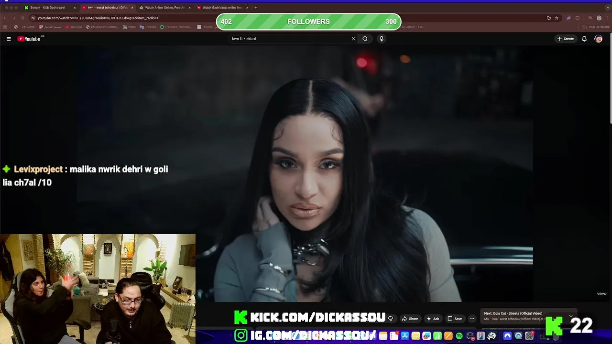Open the more actions three-dot menu
Viewport: 612px width, 344px height.
point(472,319)
